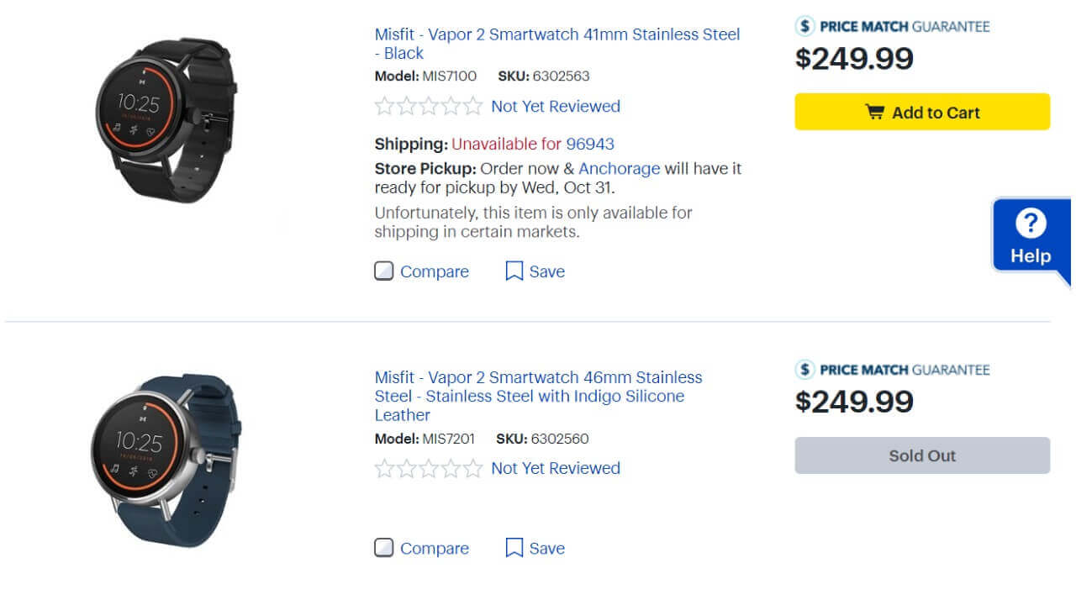The width and height of the screenshot is (1076, 605).
Task: Open Not Yet Reviewed link for indigo watch
Action: click(x=556, y=468)
